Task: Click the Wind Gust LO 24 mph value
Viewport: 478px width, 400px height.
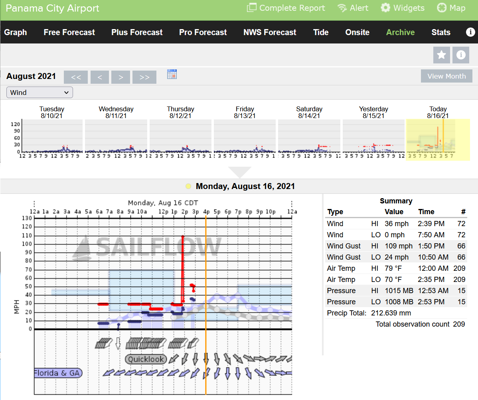Action: (x=396, y=257)
